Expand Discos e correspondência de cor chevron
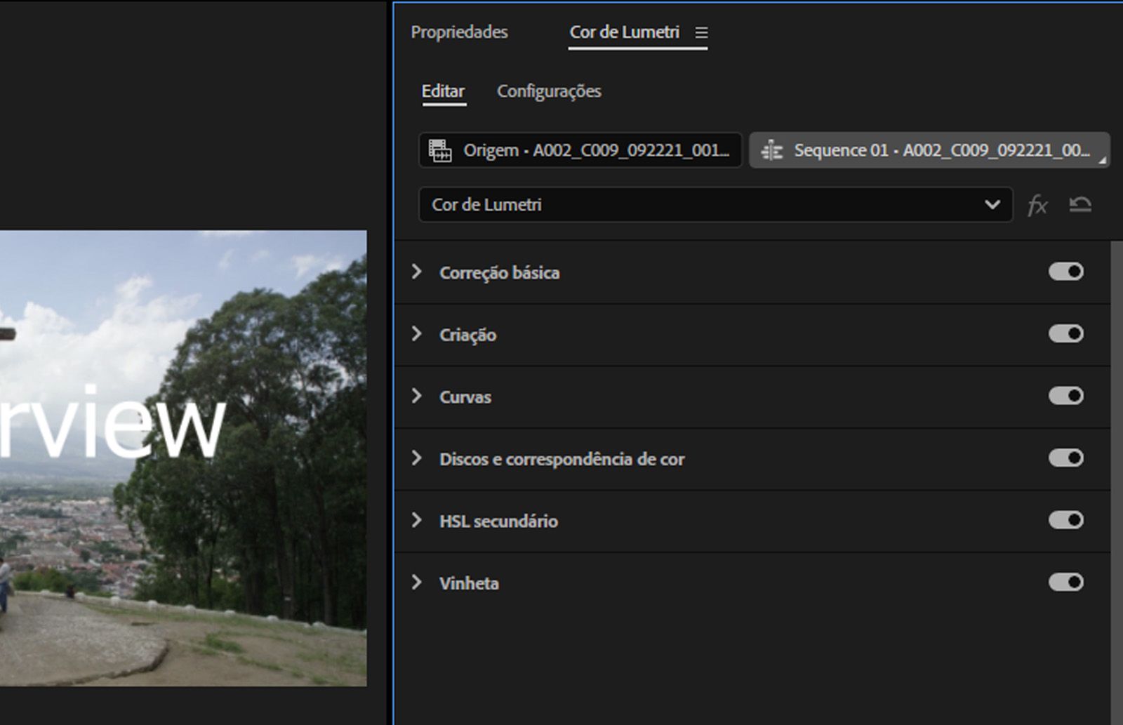The image size is (1123, 725). point(417,458)
